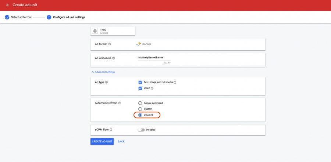331x162 pixels.
Task: Click the Back link
Action: (121, 141)
